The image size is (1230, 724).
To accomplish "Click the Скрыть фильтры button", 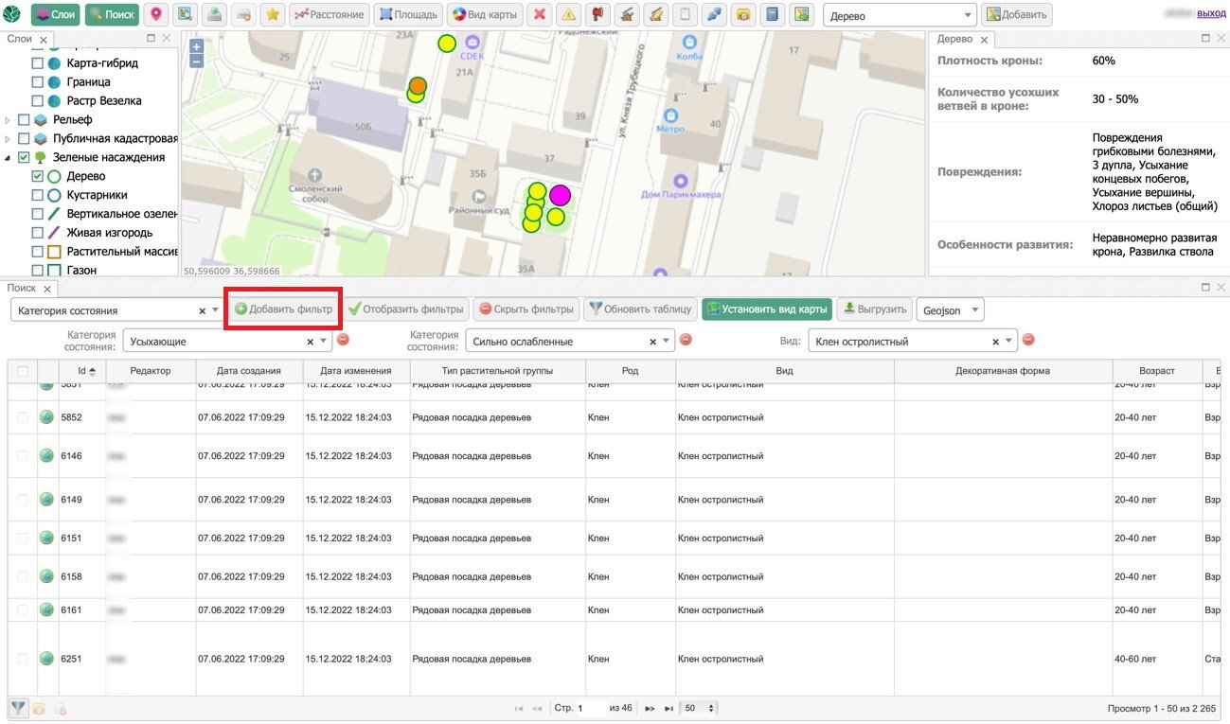I will click(526, 309).
